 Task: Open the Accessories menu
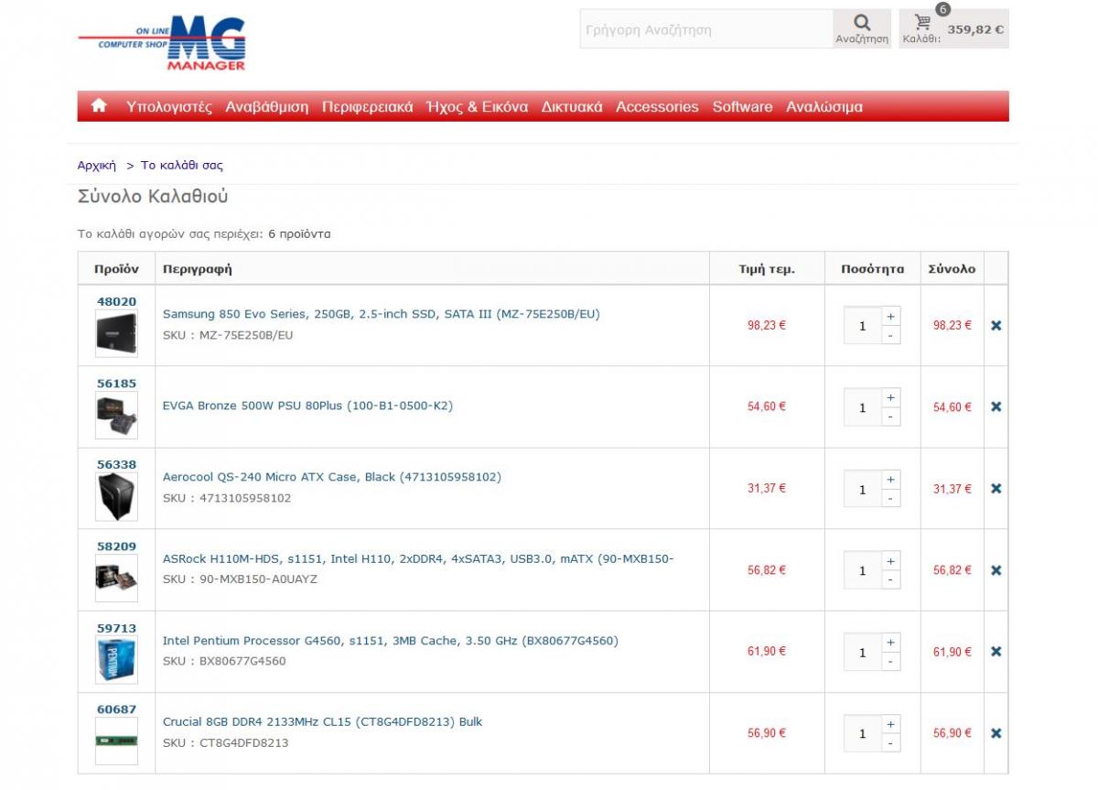click(x=657, y=107)
